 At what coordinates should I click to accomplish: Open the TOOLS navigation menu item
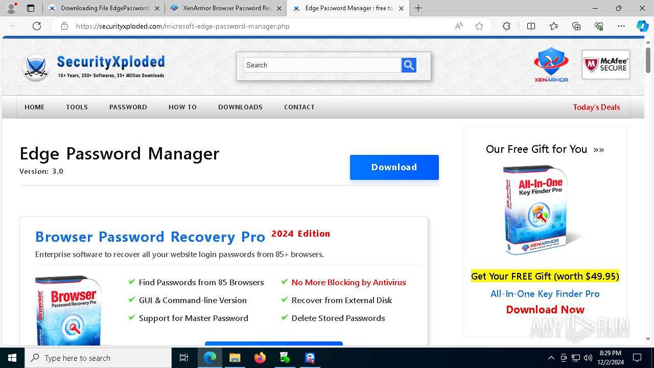(77, 107)
